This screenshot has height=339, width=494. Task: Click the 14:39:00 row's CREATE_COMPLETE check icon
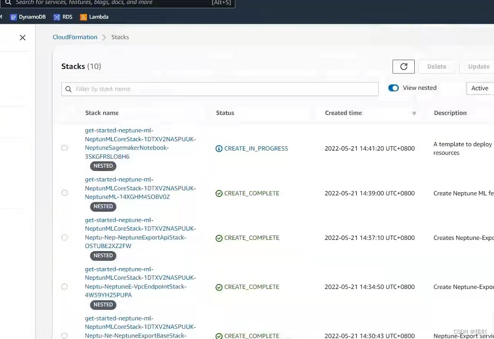point(219,193)
